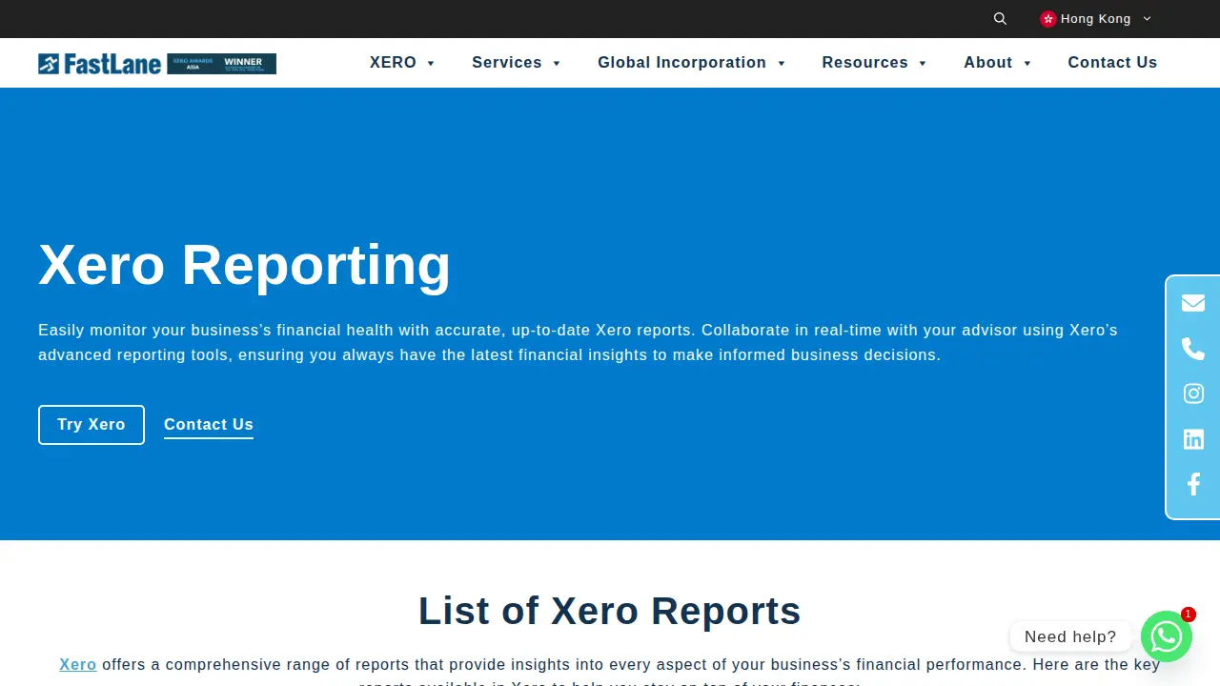Viewport: 1220px width, 686px height.
Task: Expand the Global Incorporation dropdown
Action: pos(692,63)
